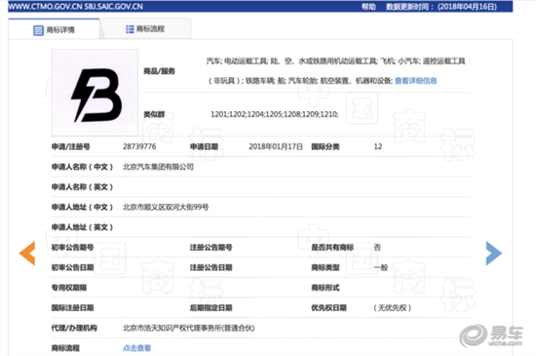Select agency 北京市浩天知识产权代理事务所
The height and width of the screenshot is (356, 536).
(x=189, y=328)
